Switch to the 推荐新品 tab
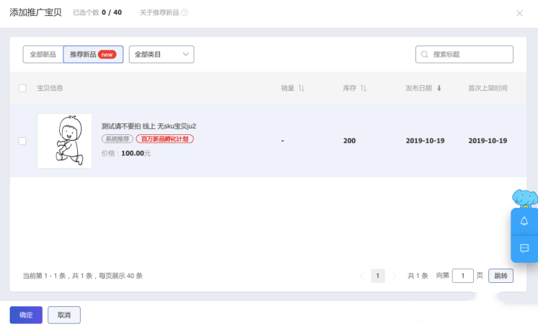This screenshot has height=327, width=538. coord(93,54)
